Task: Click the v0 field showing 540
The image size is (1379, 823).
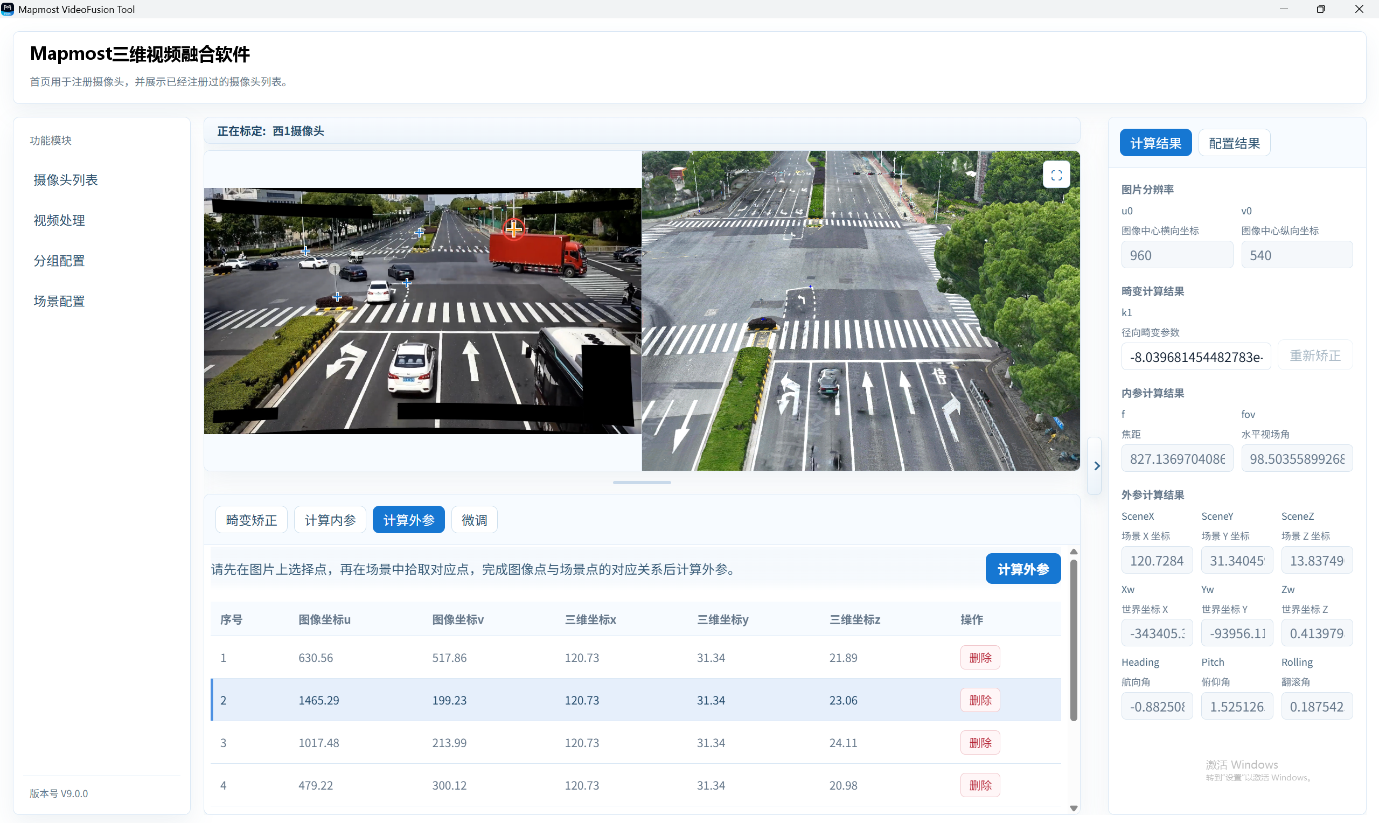Action: tap(1297, 255)
